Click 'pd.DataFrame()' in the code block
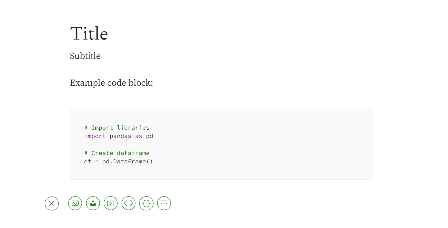This screenshot has height=228, width=448. [127, 161]
